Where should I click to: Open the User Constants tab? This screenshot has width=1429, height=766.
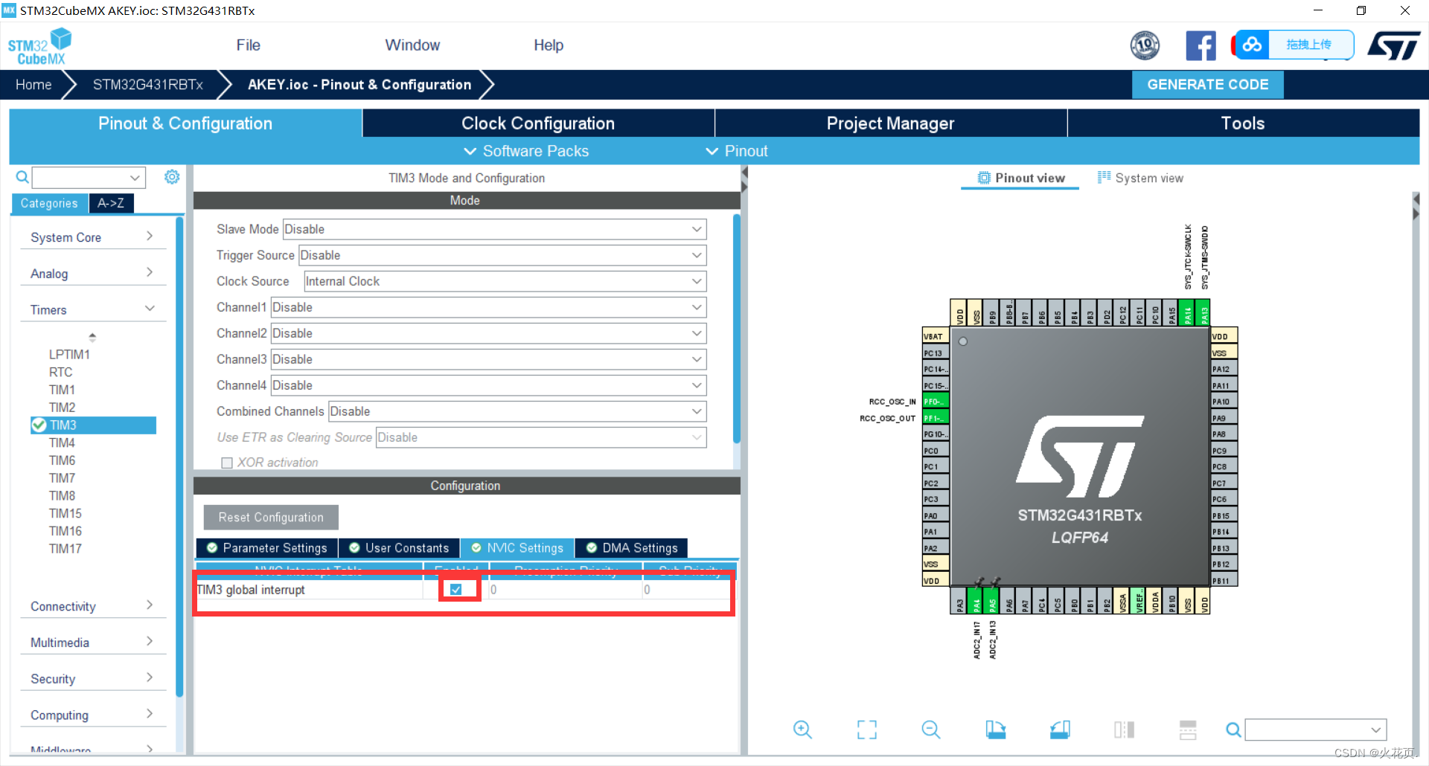click(x=399, y=548)
